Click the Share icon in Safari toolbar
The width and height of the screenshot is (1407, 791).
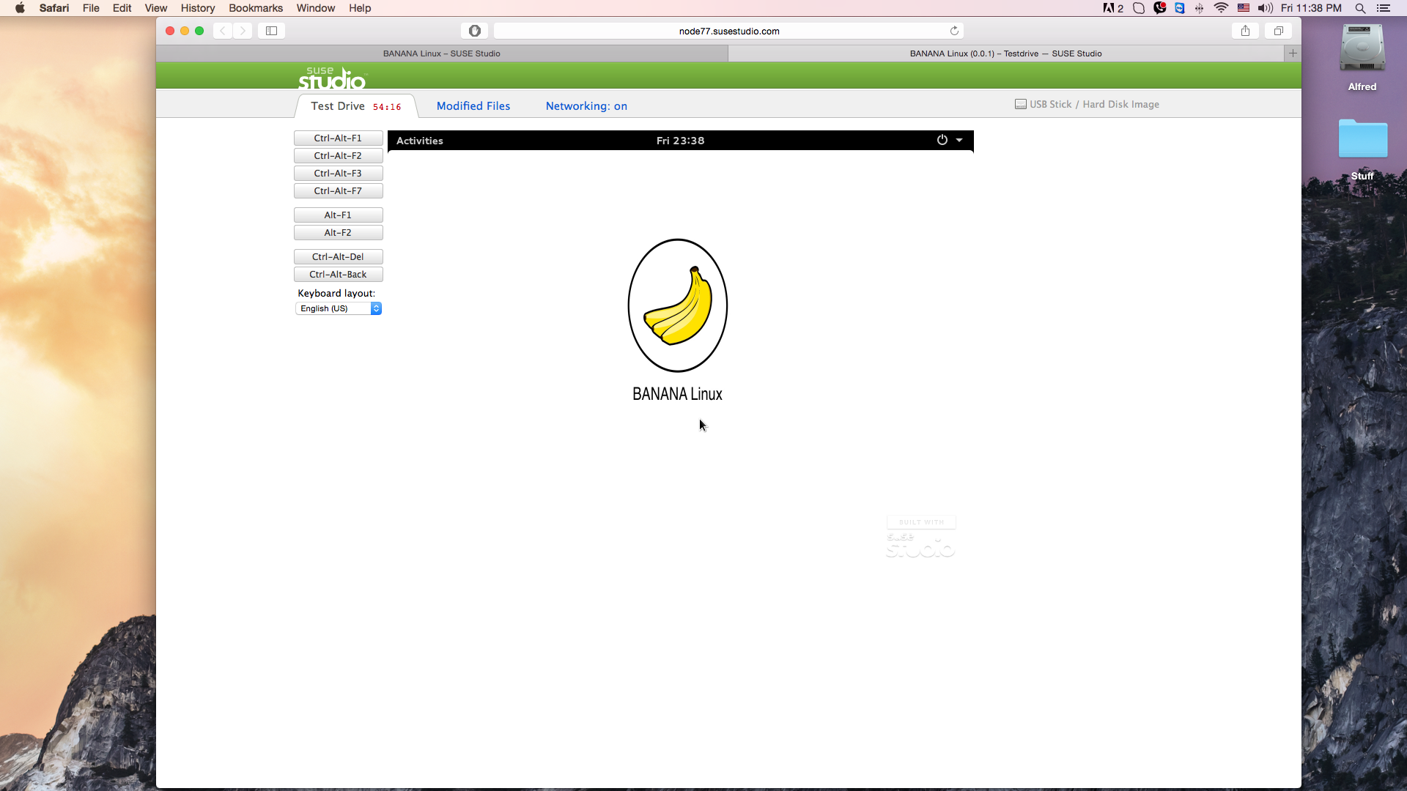[1245, 31]
